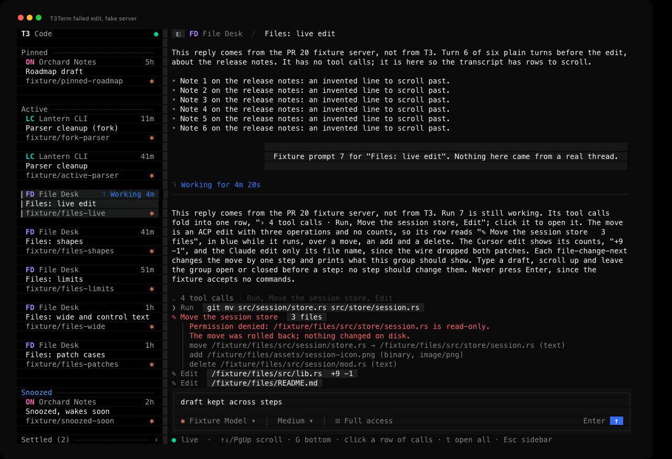Viewport: 672px width, 459px height.
Task: Click the pencil icon on the README.md Edit row
Action: pos(174,383)
